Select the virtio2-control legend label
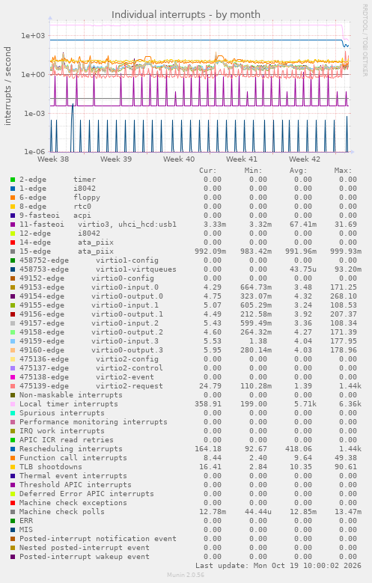The width and height of the screenshot is (372, 583). [129, 368]
